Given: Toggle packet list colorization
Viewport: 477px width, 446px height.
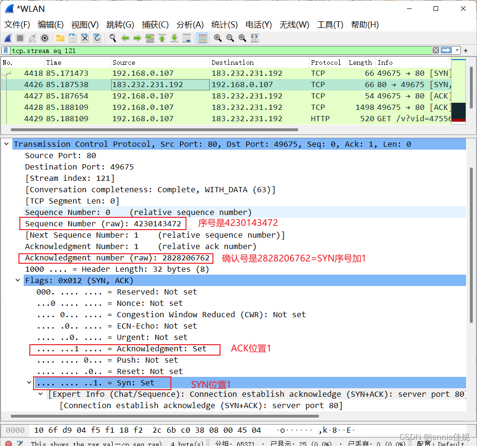Looking at the screenshot, I should (203, 38).
